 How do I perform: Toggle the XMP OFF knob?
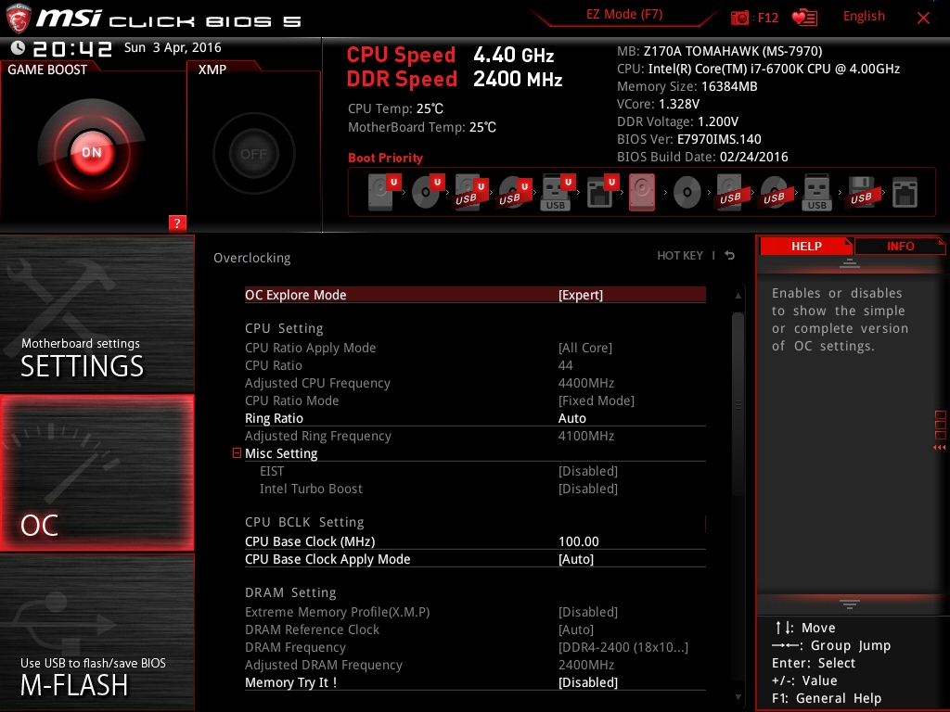pyautogui.click(x=254, y=154)
